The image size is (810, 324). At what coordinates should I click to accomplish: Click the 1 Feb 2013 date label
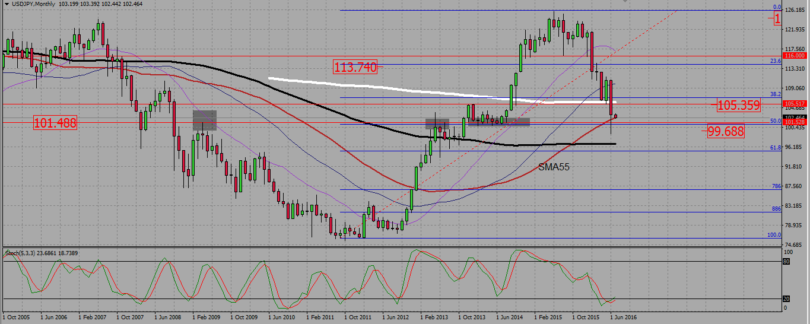click(434, 317)
